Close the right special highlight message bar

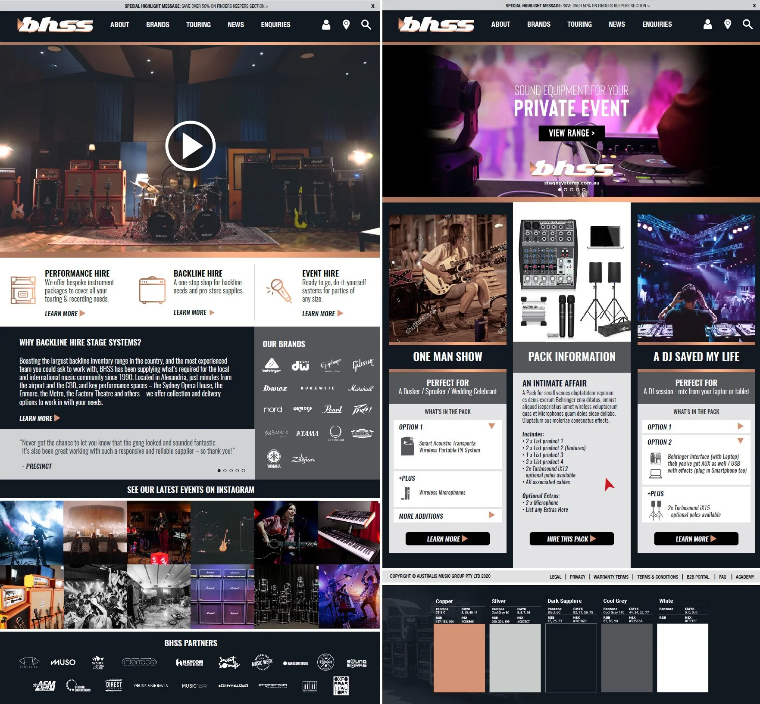(754, 6)
